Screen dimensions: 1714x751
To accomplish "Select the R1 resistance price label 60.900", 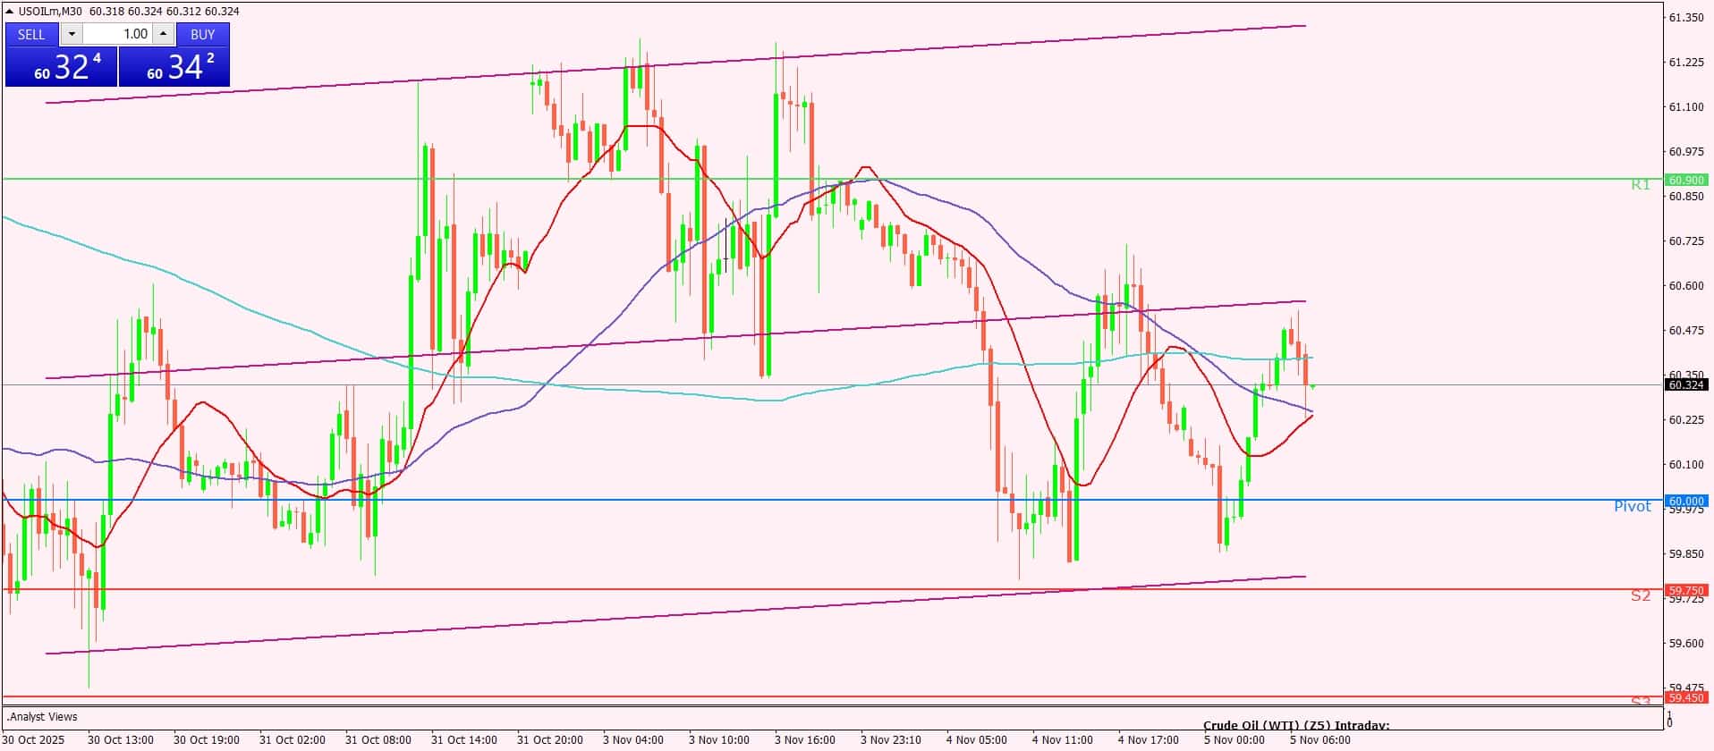I will click(1685, 180).
